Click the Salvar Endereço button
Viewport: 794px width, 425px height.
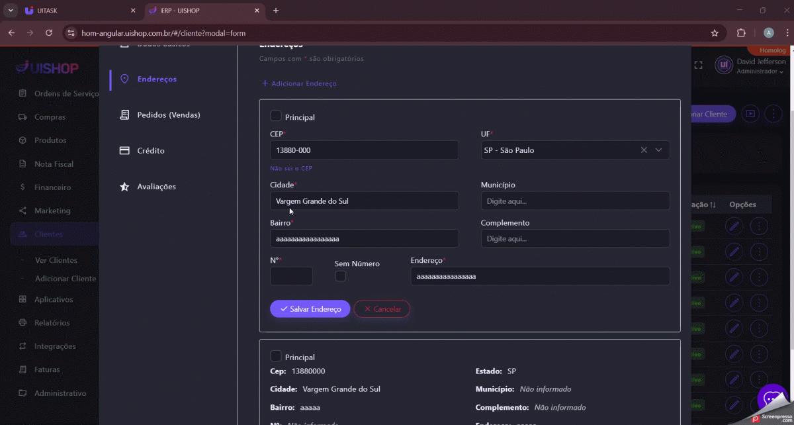pos(310,309)
